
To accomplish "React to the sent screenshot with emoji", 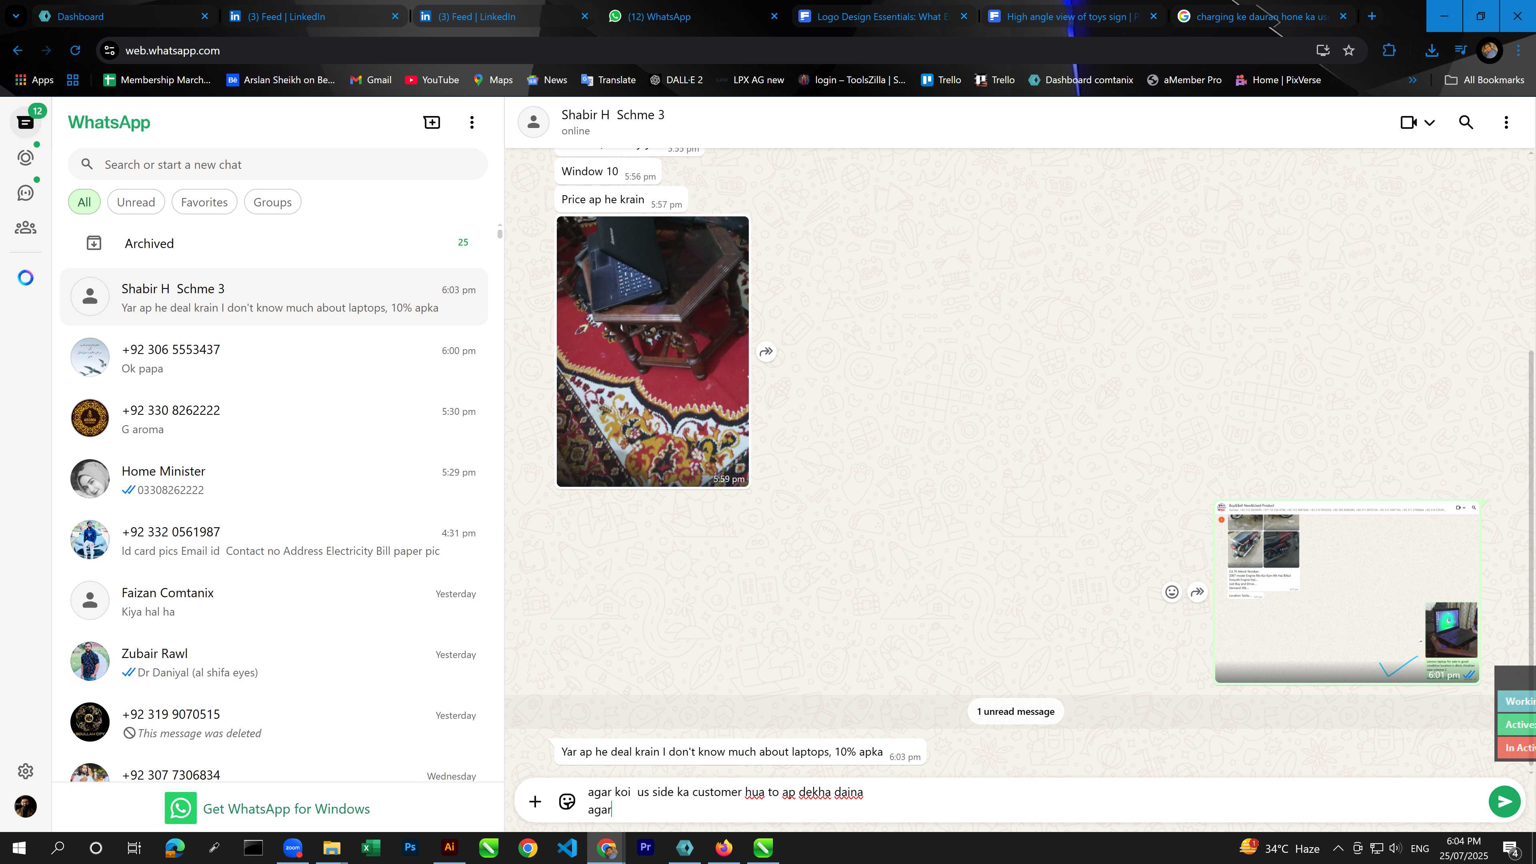I will pyautogui.click(x=1172, y=592).
